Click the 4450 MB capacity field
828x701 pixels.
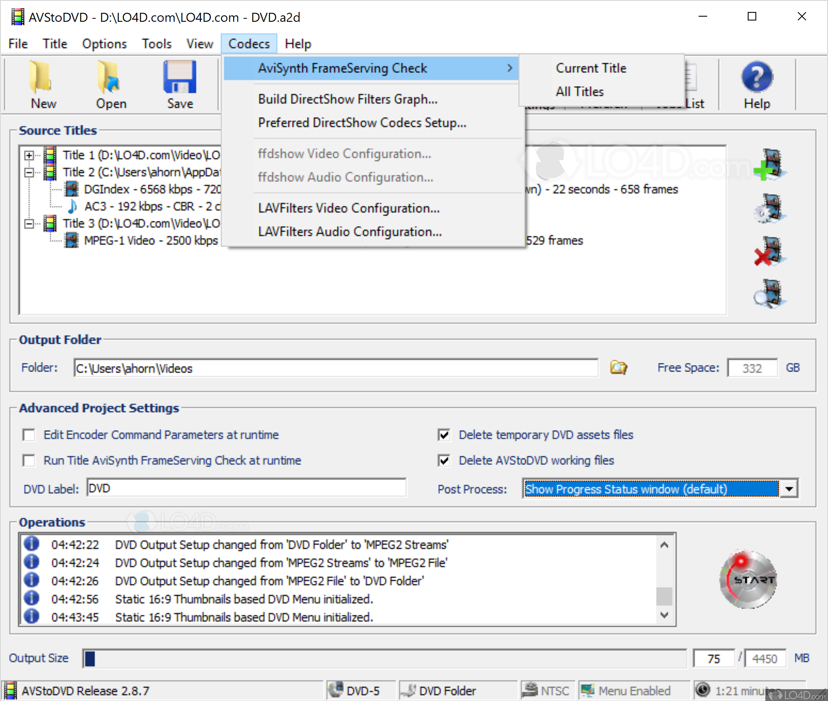(x=765, y=658)
